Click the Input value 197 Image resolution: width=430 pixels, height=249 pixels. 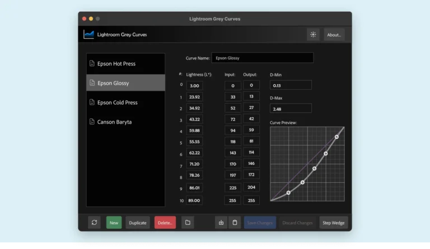[x=233, y=175]
